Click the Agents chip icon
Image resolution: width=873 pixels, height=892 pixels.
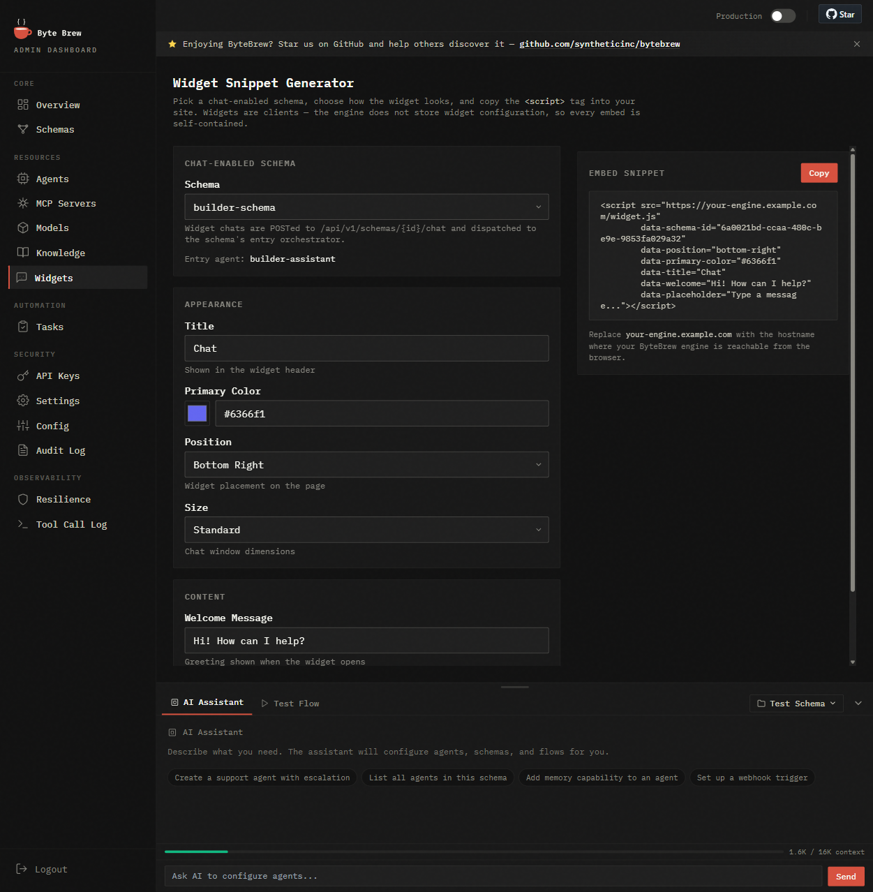click(x=23, y=179)
